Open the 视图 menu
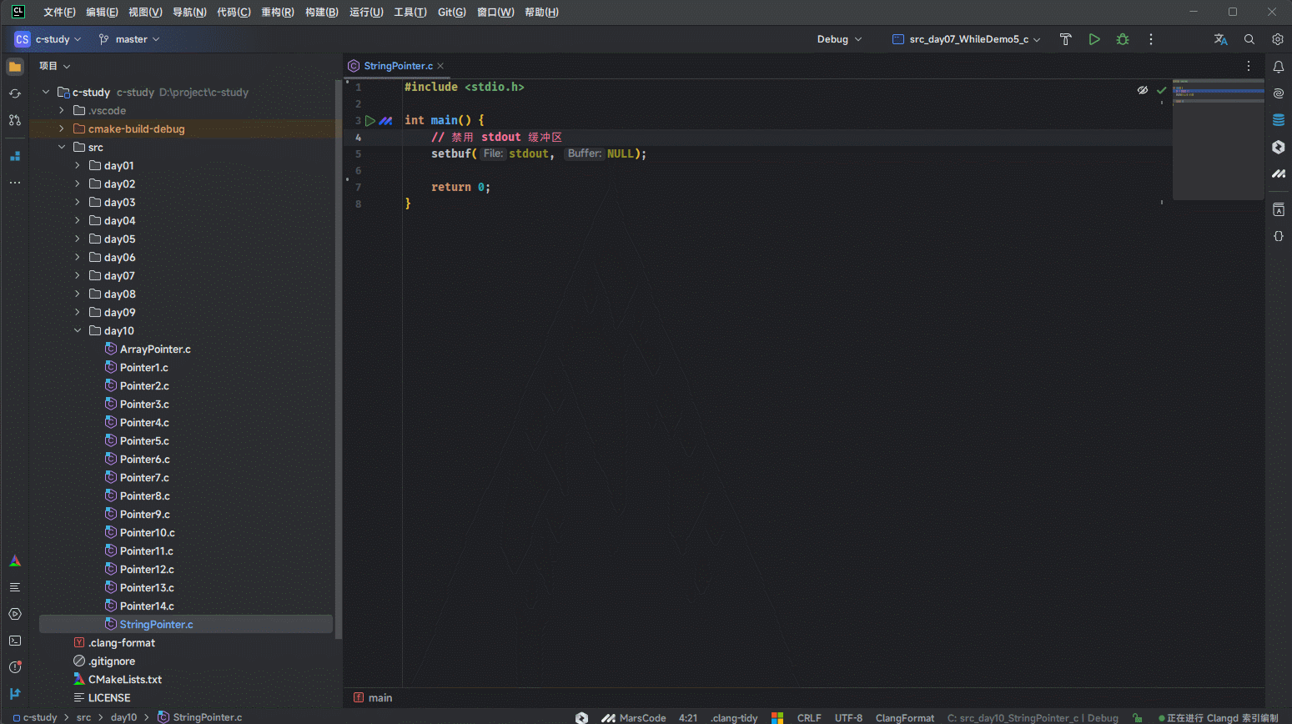The width and height of the screenshot is (1292, 724). pos(146,12)
